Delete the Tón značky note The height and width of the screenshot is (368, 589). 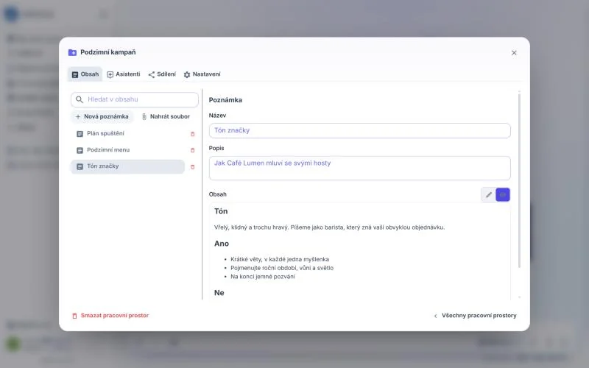coord(193,167)
